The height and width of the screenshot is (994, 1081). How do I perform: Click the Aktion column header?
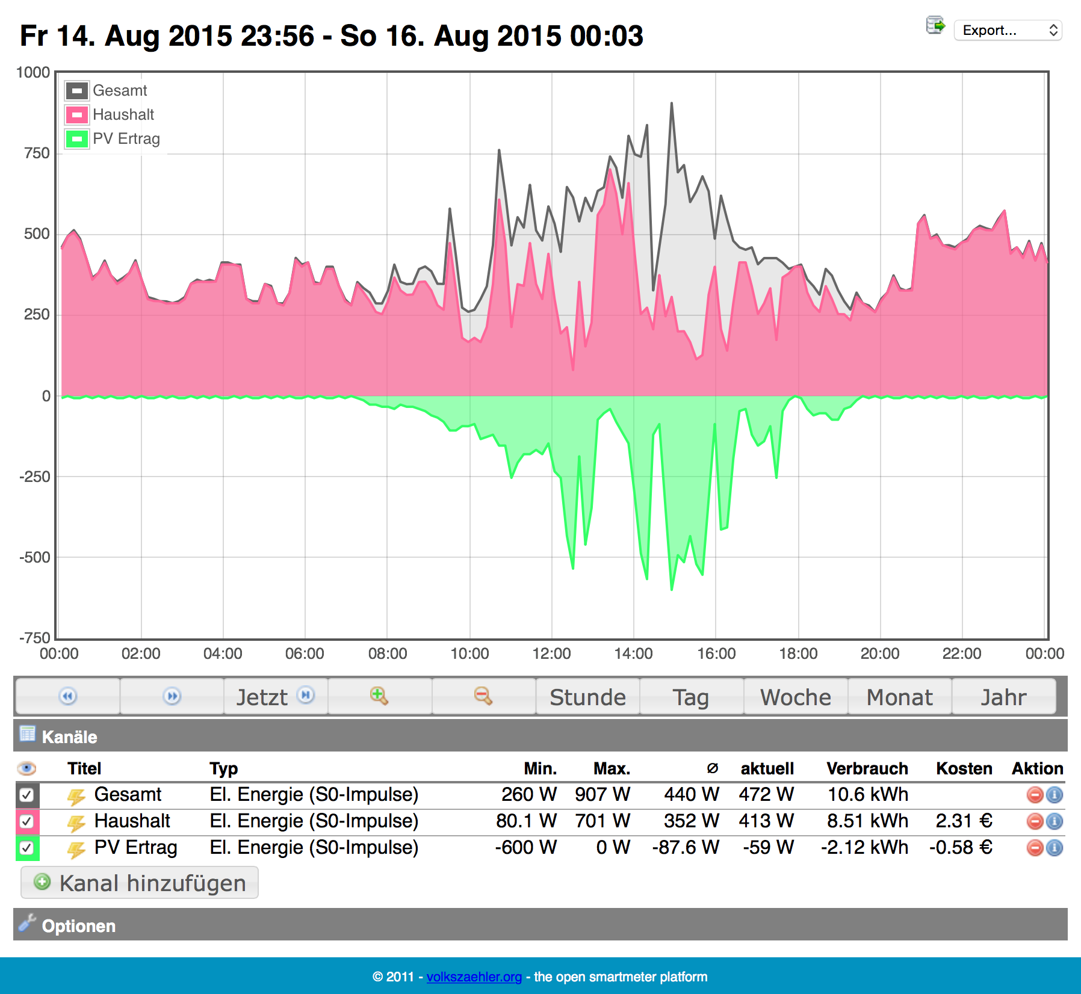[x=1038, y=768]
